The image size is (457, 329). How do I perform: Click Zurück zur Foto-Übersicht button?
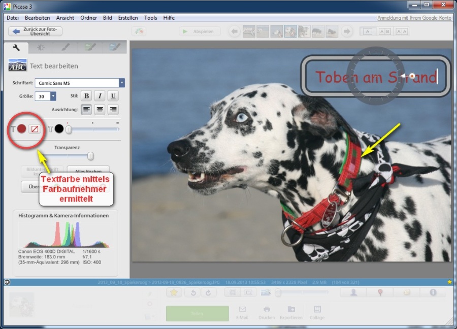click(36, 31)
